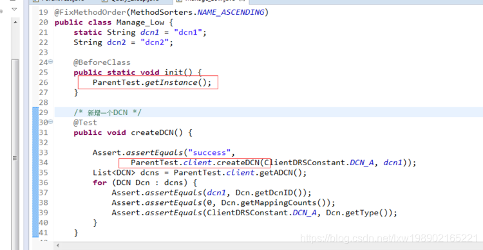This screenshot has width=483, height=250.
Task: Click the @FixMethodOrder annotation on line 19
Action: [x=90, y=12]
